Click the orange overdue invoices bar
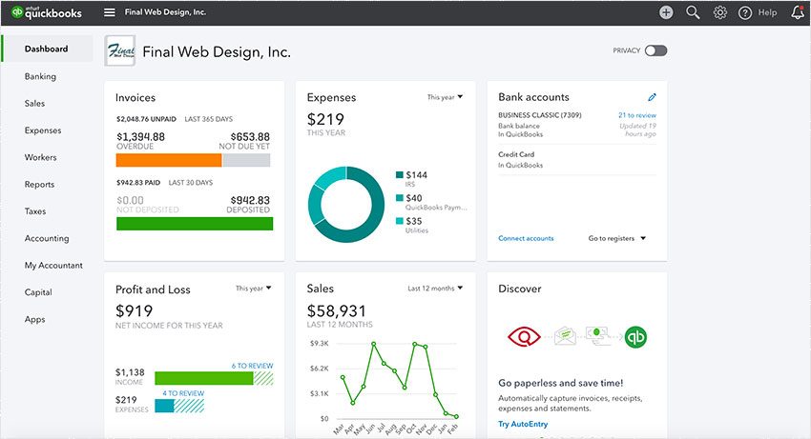Image resolution: width=811 pixels, height=439 pixels. [169, 160]
